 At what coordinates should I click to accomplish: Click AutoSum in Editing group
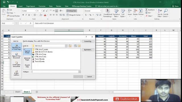coord(150,10)
